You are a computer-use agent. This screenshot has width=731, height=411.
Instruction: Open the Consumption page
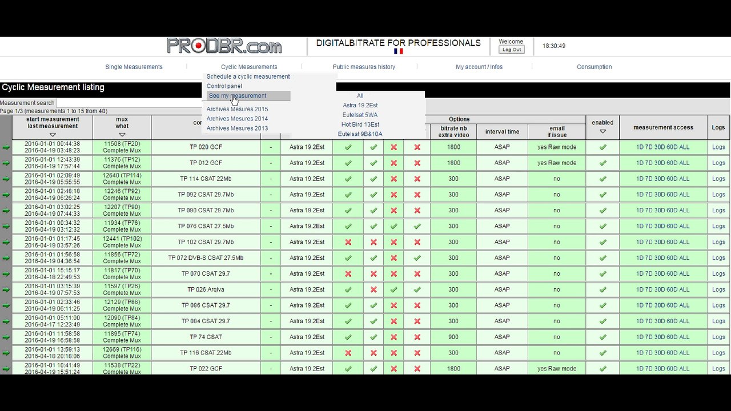594,67
